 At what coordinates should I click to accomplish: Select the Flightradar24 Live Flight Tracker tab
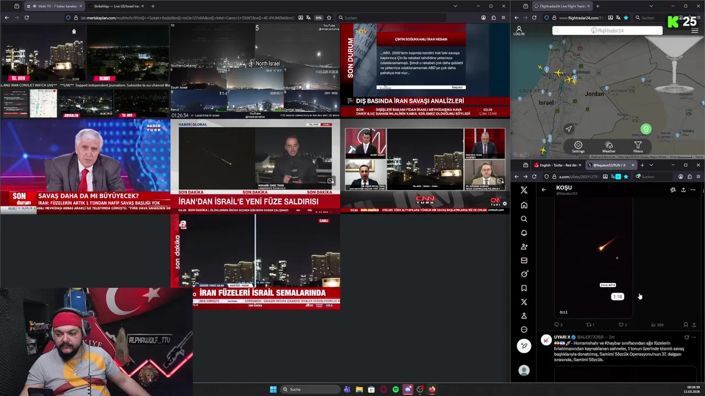[x=561, y=6]
